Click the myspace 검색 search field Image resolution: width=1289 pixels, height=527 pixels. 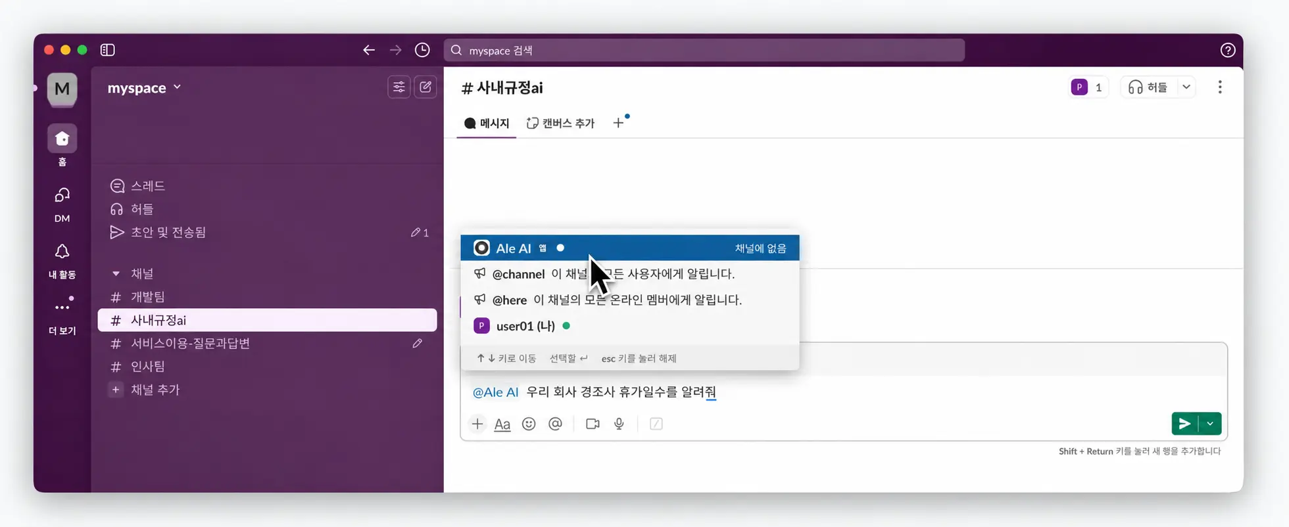[704, 50]
